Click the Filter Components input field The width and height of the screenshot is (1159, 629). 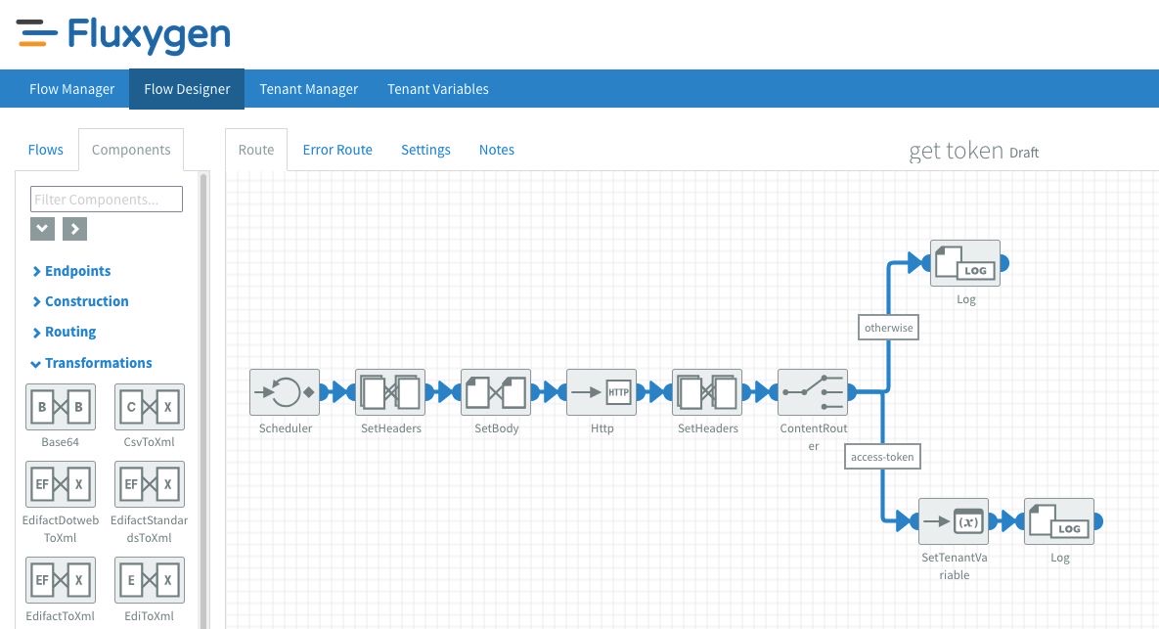click(107, 200)
